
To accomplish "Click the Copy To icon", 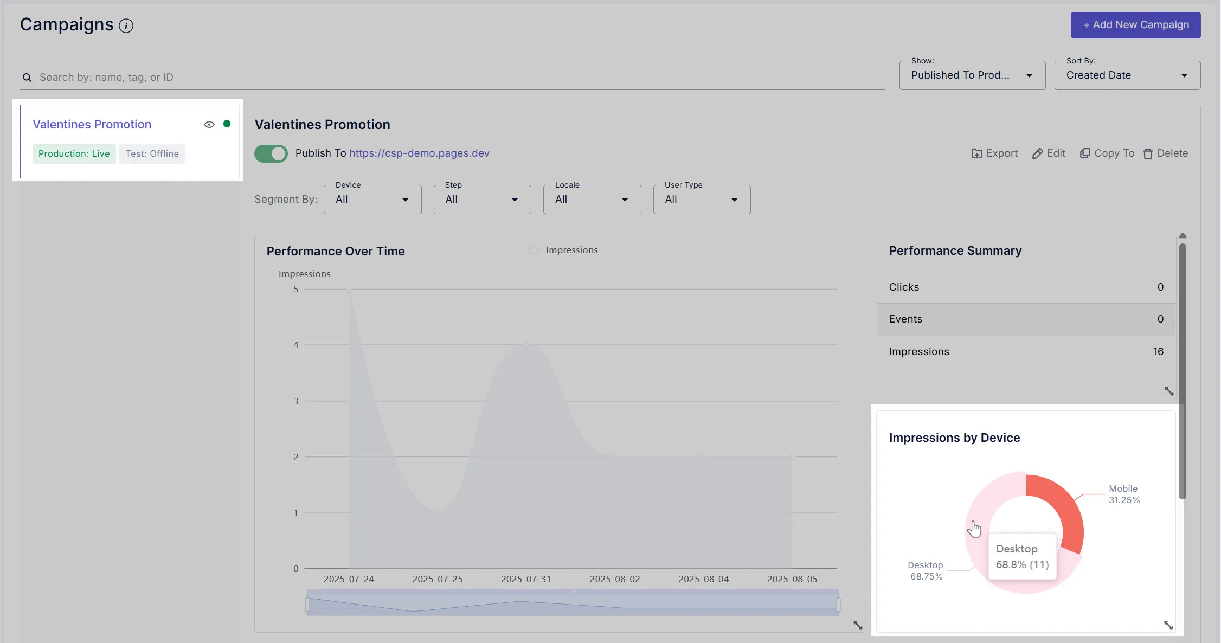I will click(1085, 153).
